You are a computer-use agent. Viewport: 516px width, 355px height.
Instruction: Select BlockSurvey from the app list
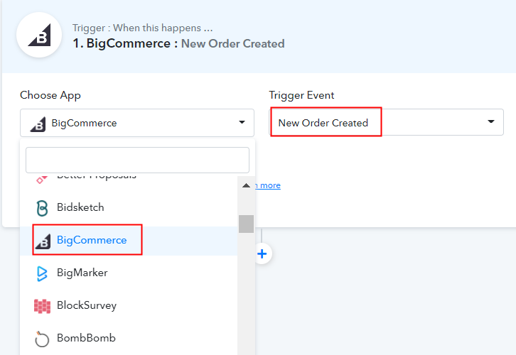129,305
